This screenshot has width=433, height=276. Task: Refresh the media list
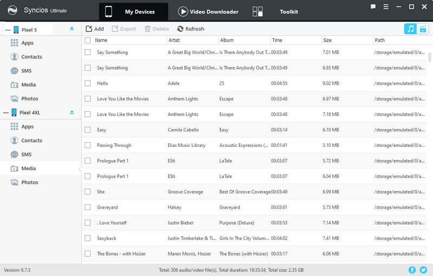pos(191,29)
